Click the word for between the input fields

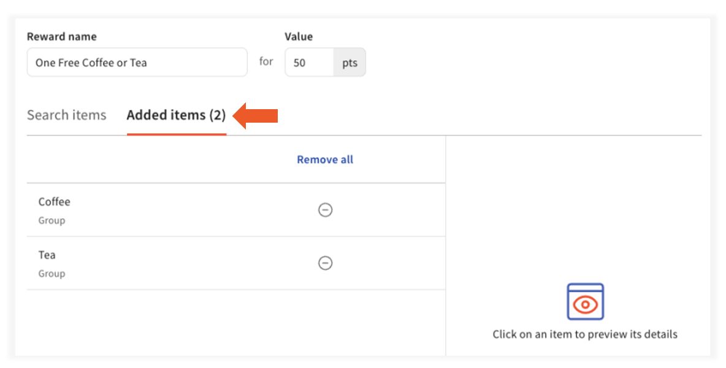tap(266, 61)
